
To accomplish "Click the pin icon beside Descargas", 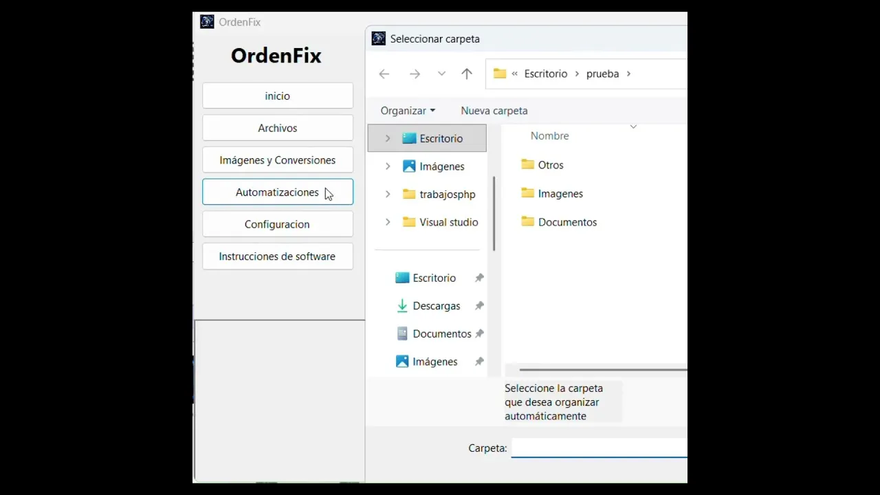I will tap(479, 306).
